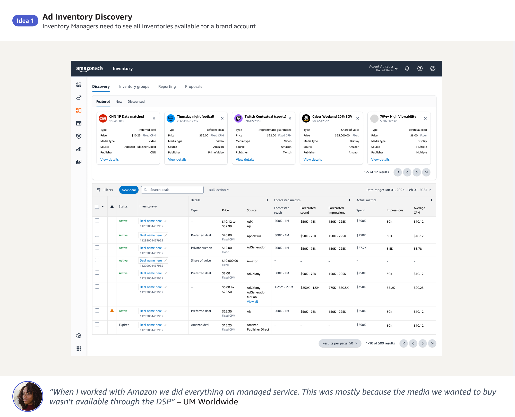This screenshot has width=515, height=417.
Task: Switch to the Reporting tab
Action: [x=167, y=86]
